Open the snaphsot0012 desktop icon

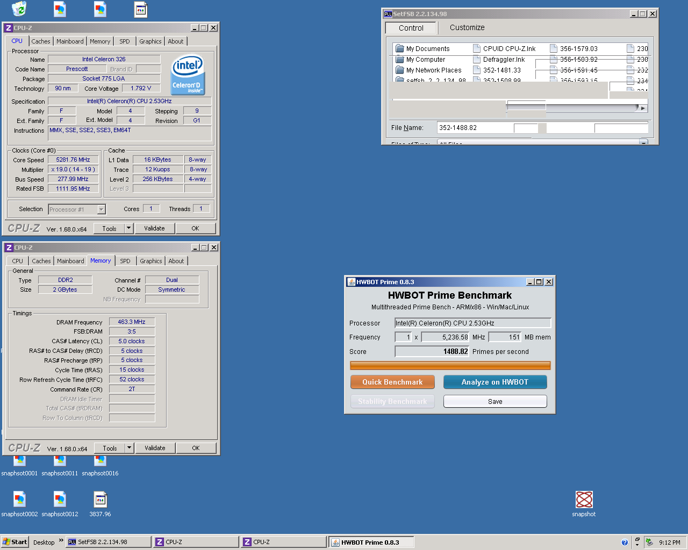(60, 504)
